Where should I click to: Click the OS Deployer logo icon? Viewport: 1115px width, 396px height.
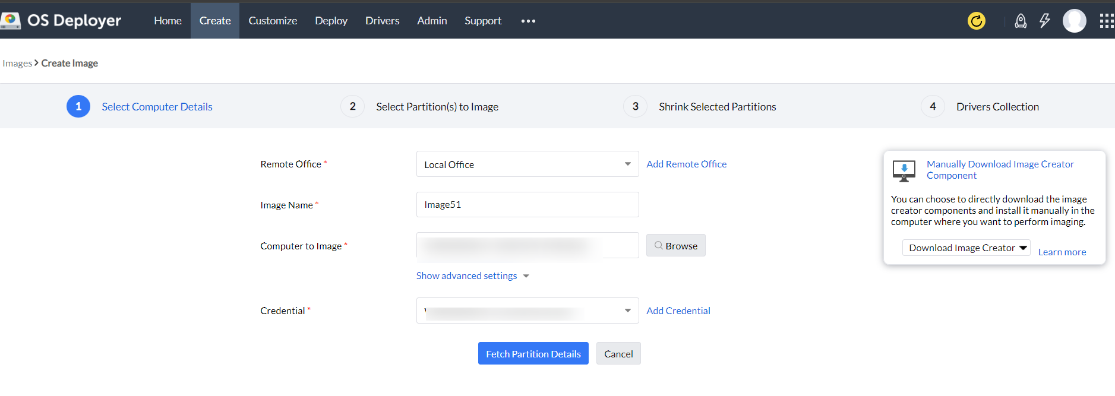tap(10, 21)
